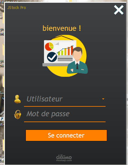The width and height of the screenshot is (128, 165).
Task: Click the gray laptop base in illustration
Action: [x=55, y=65]
